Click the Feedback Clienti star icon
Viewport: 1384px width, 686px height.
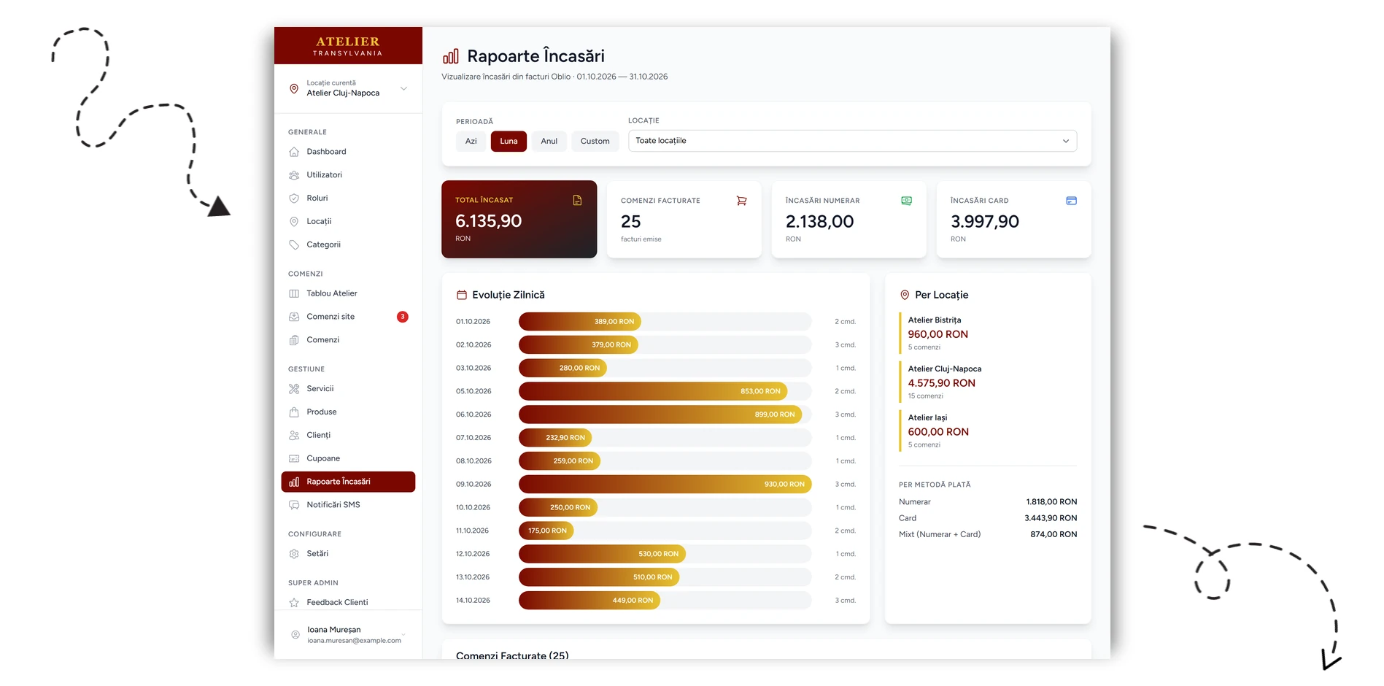click(x=294, y=603)
